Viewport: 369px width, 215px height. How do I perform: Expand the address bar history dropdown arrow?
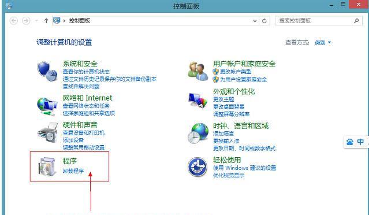click(x=255, y=21)
